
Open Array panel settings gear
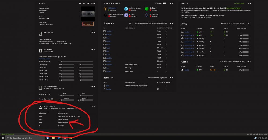pos(248,24)
